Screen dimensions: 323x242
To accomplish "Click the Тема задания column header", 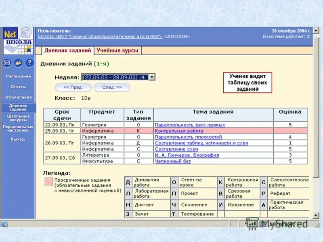I will [213, 115].
